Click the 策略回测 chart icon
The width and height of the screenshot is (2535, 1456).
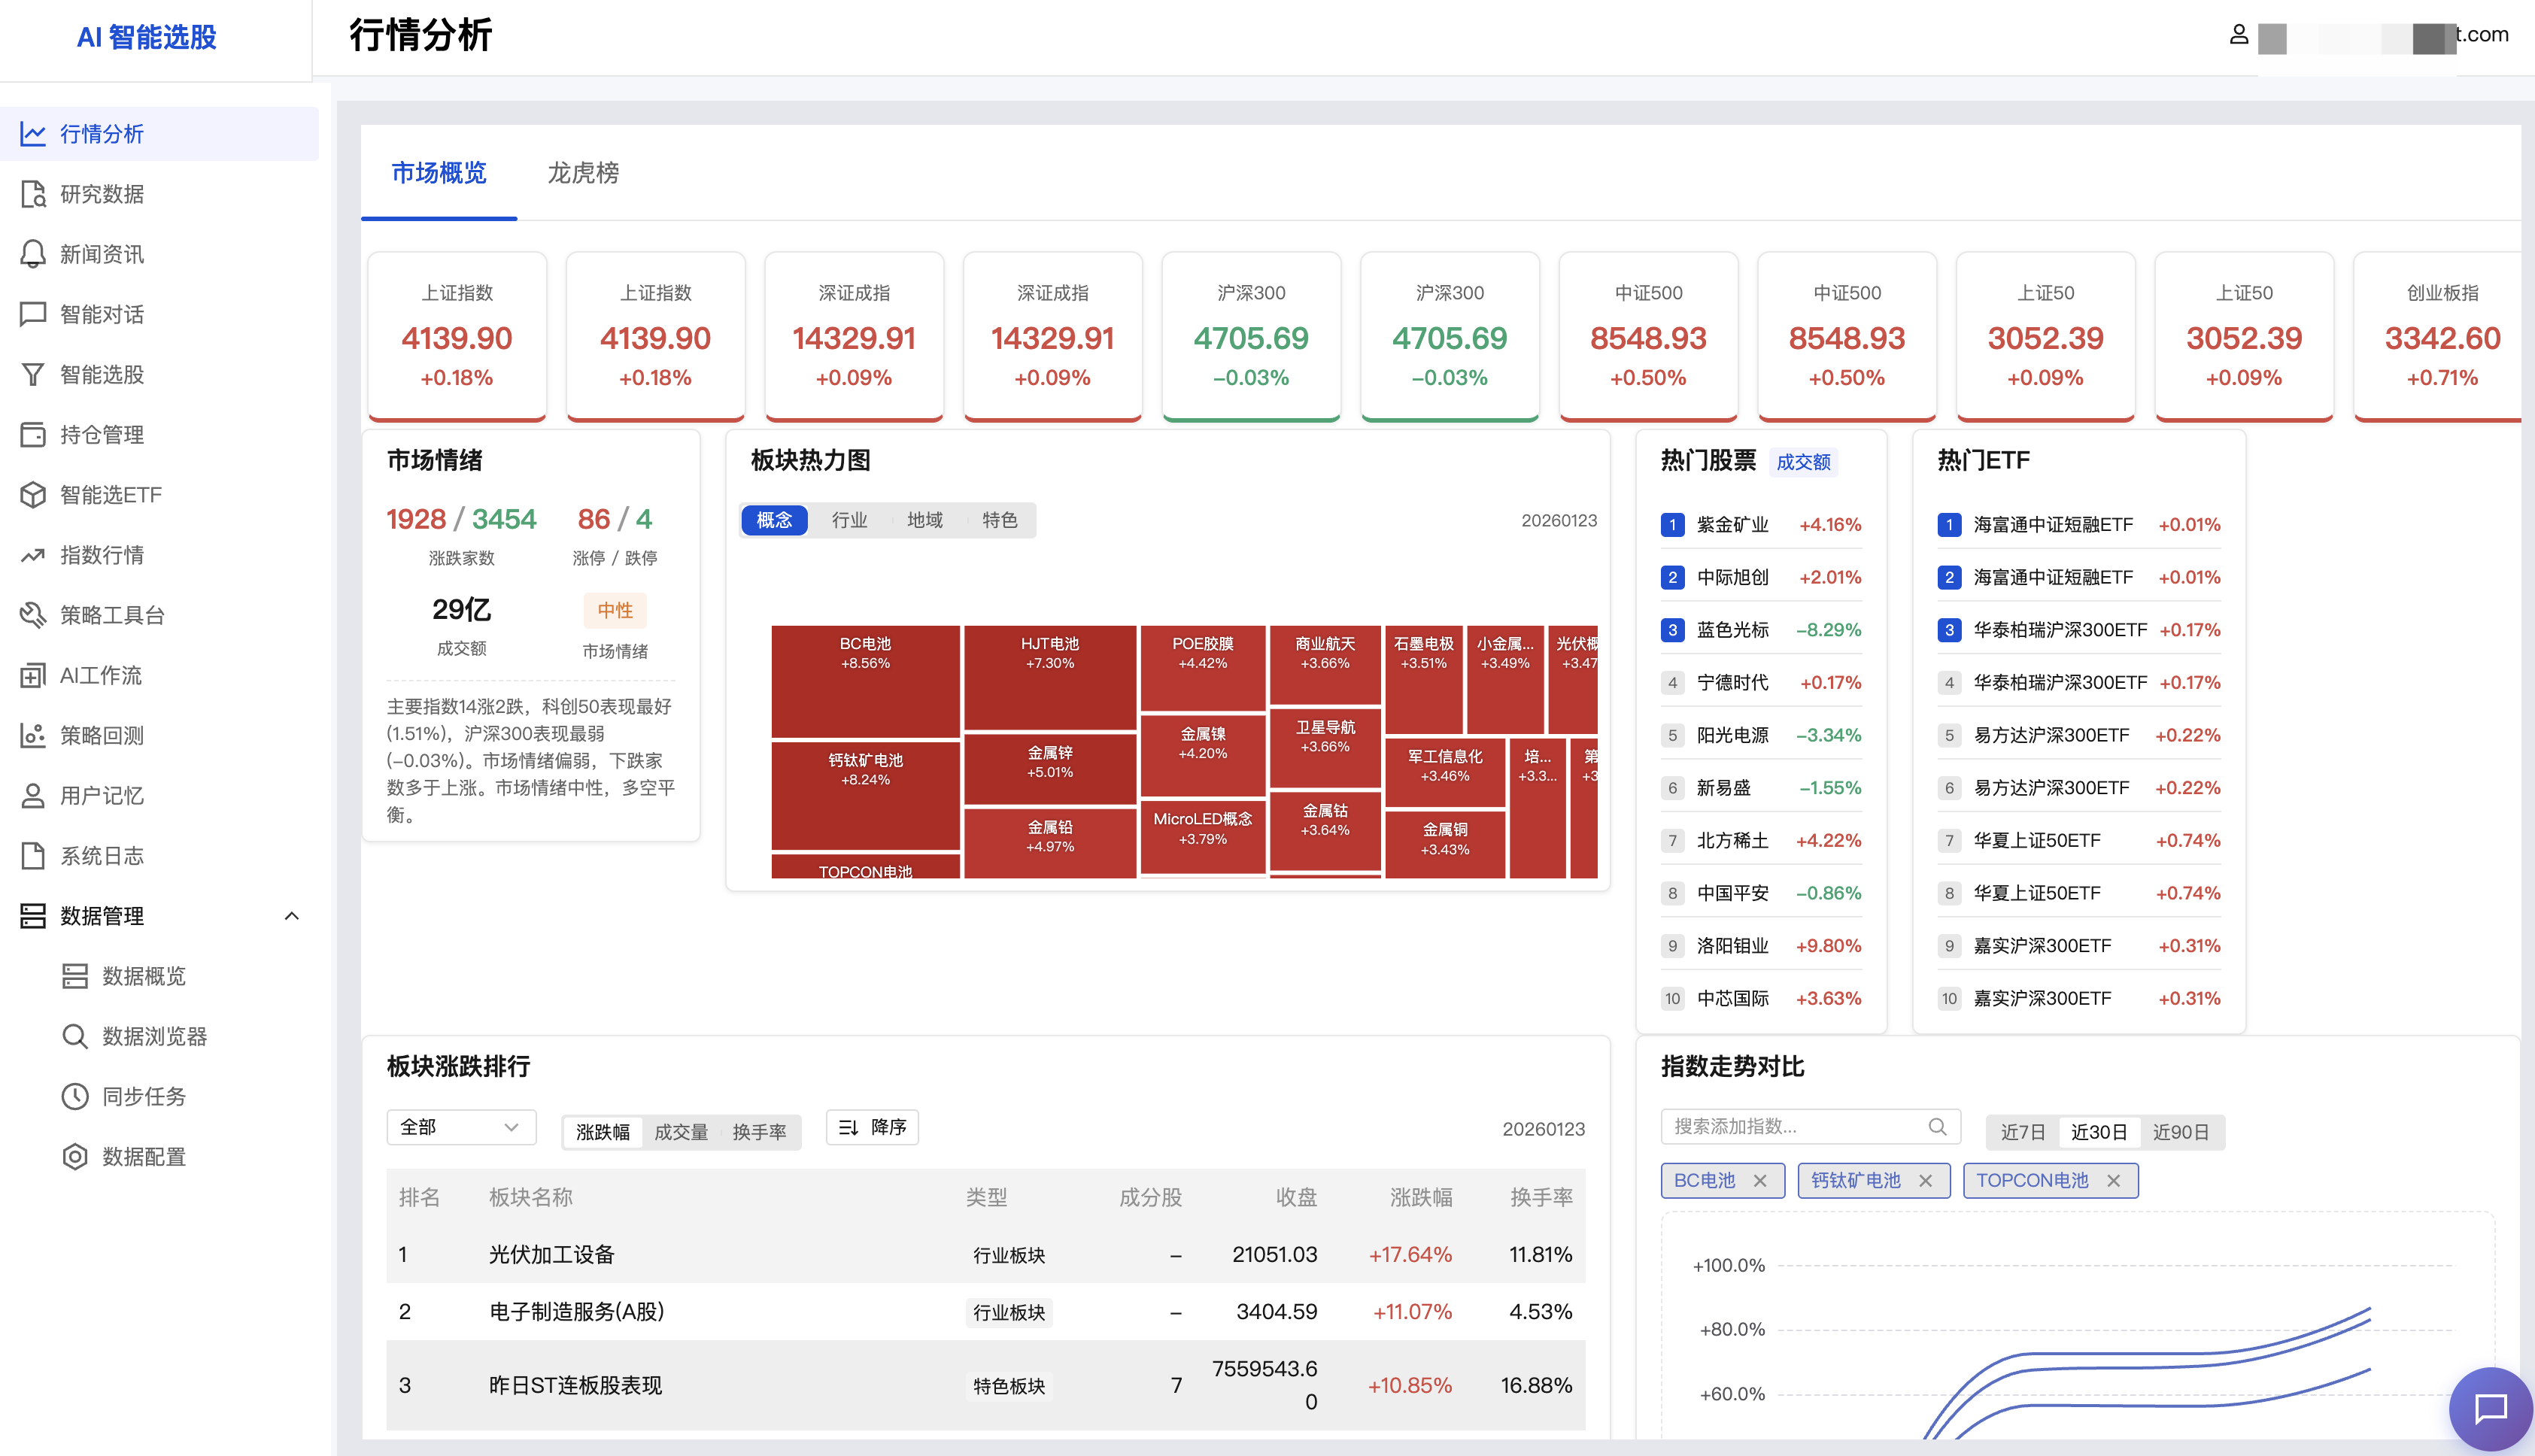pos(33,735)
